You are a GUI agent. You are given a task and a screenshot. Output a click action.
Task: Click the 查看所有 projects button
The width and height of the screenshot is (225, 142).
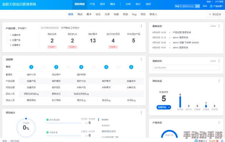[x=164, y=107]
